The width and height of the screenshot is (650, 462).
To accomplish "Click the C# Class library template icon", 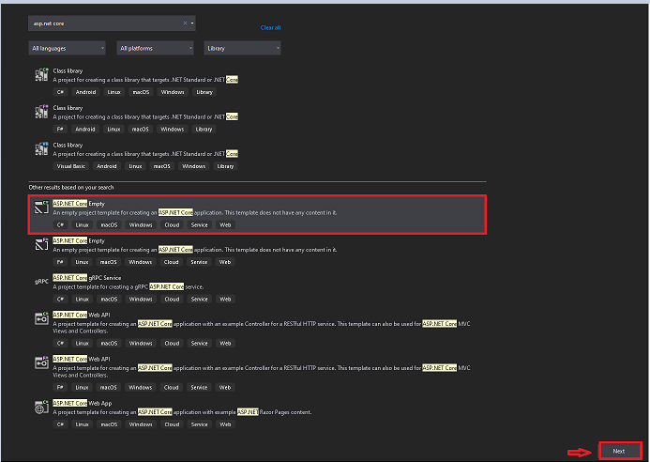I will click(41, 75).
